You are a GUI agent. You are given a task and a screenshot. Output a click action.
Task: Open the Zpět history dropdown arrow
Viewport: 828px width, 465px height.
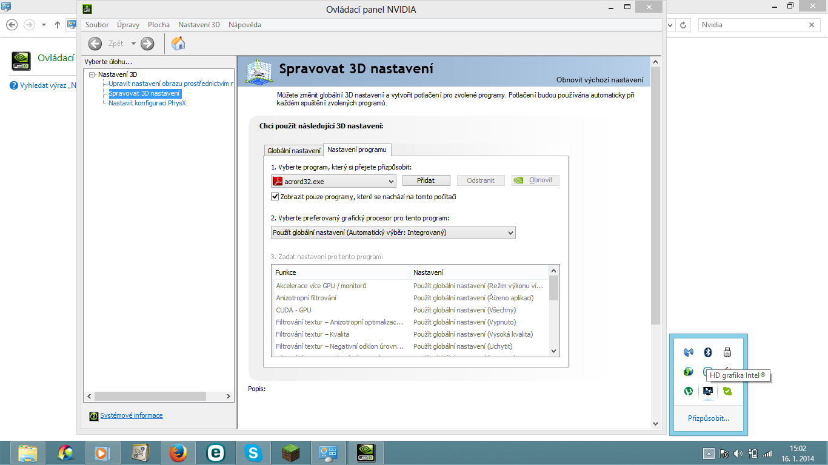[x=133, y=44]
